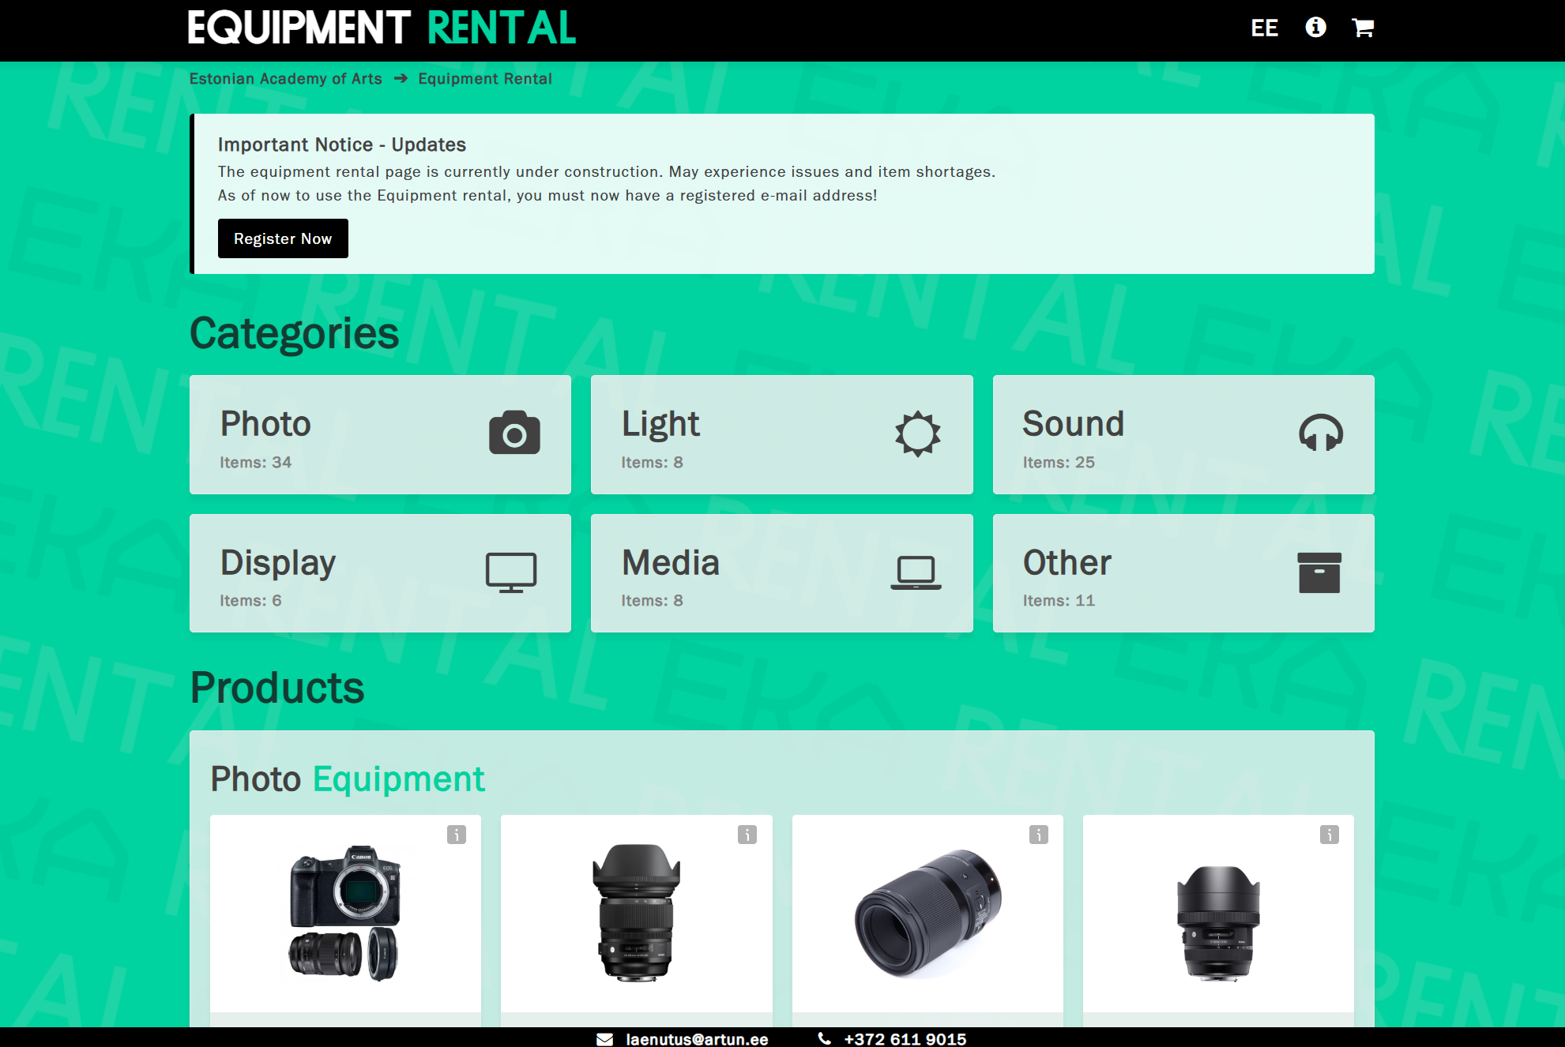Click the laptop icon on the Media category
Image resolution: width=1565 pixels, height=1047 pixels.
point(916,572)
